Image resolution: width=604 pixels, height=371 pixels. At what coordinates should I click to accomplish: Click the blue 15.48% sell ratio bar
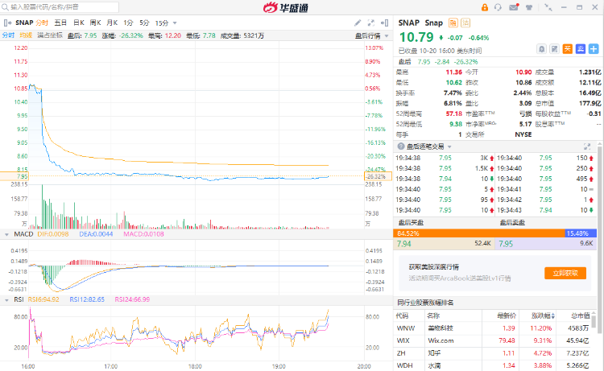click(581, 233)
